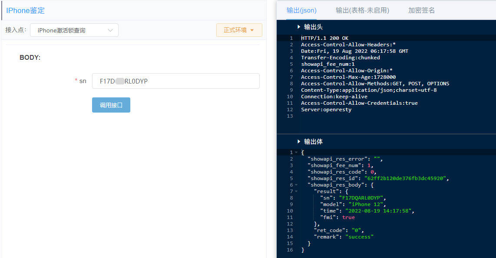Viewport: 496px width, 258px height.
Task: Click the Date header line
Action: click(x=354, y=51)
